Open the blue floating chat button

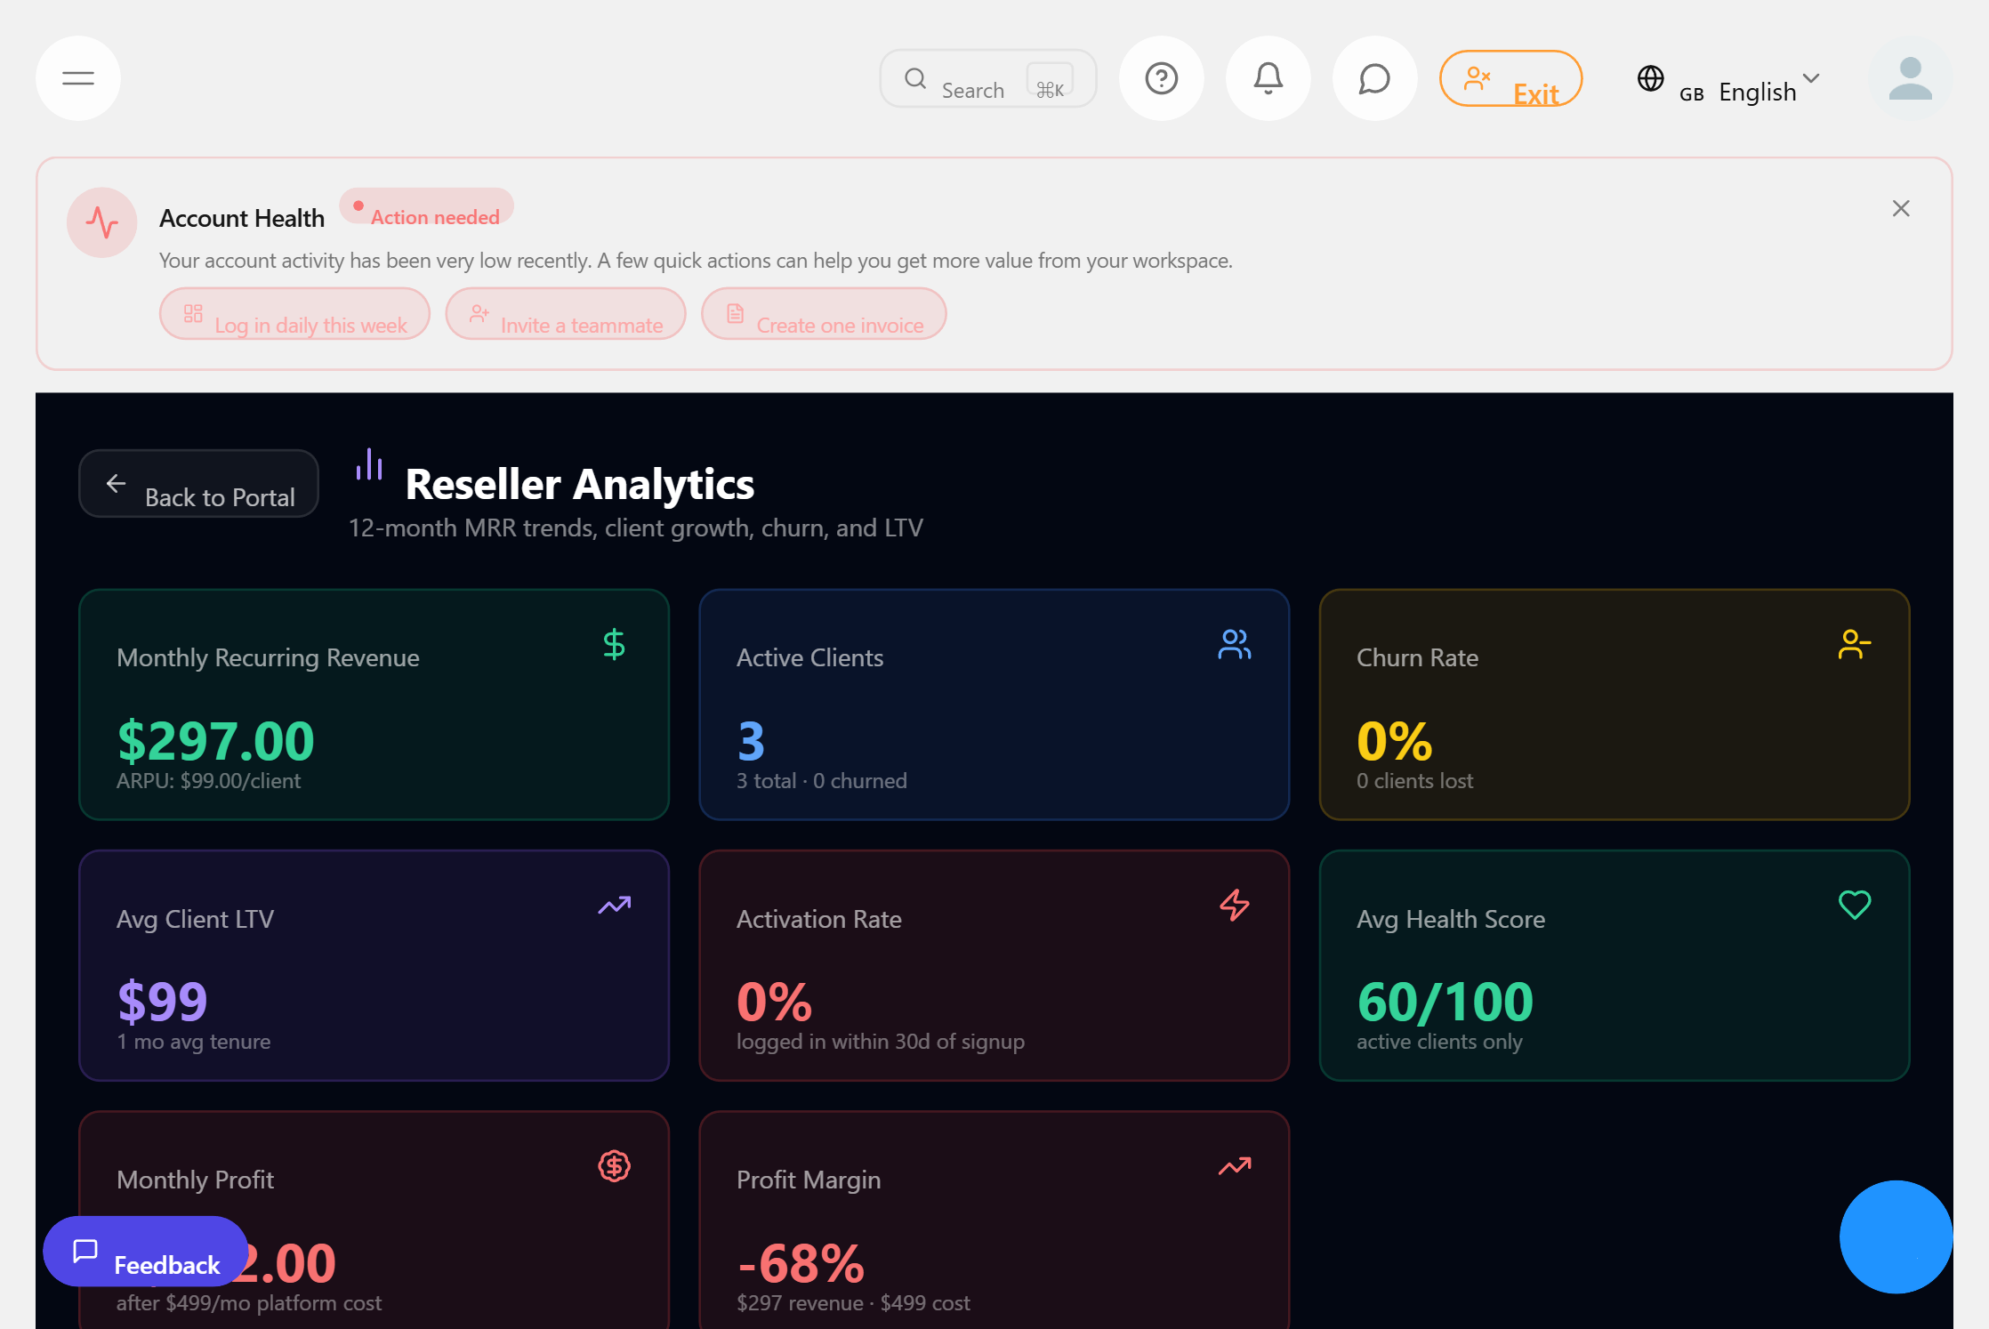1896,1237
